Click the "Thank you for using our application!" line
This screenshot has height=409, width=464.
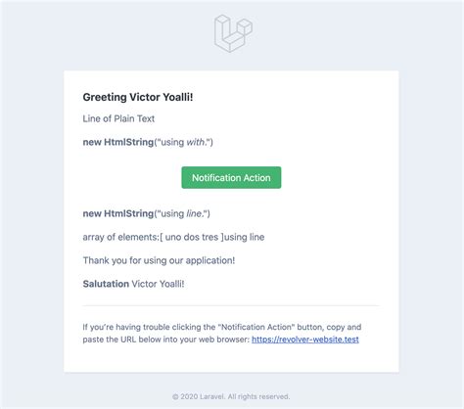pos(159,260)
